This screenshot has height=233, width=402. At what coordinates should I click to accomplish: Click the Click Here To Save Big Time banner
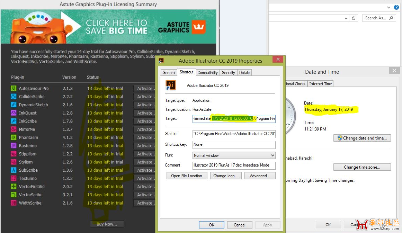[108, 27]
